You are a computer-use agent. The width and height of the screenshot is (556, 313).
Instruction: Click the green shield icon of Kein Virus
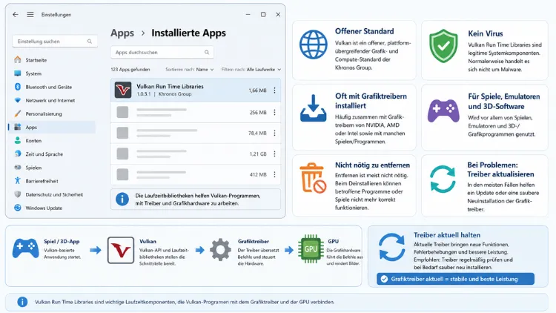(443, 46)
